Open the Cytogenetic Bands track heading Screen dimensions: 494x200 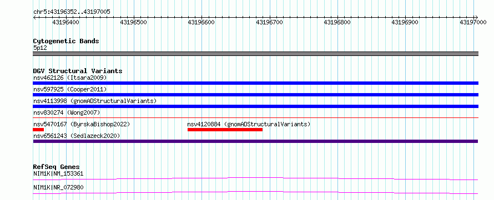(x=66, y=41)
